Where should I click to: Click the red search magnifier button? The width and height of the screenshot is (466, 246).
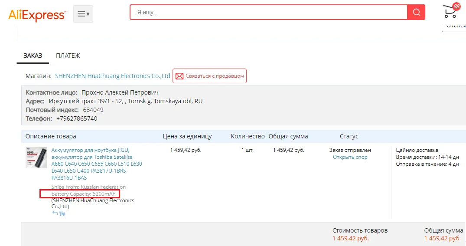(416, 12)
